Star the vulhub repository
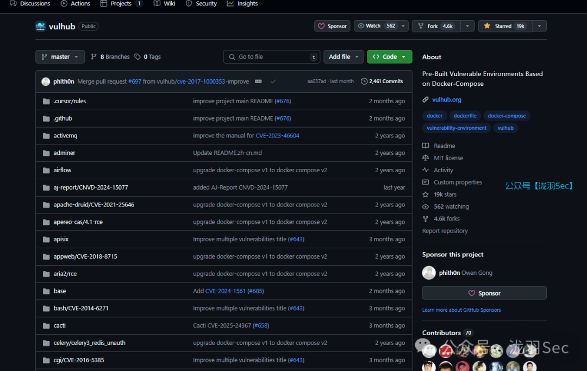587x371 pixels. pos(504,26)
